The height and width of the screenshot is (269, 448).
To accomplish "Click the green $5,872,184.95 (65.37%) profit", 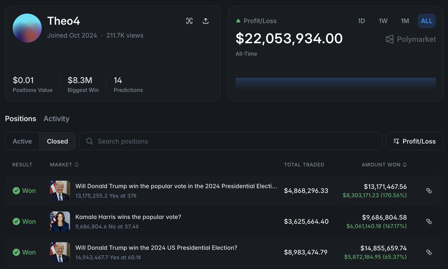I will point(376,257).
